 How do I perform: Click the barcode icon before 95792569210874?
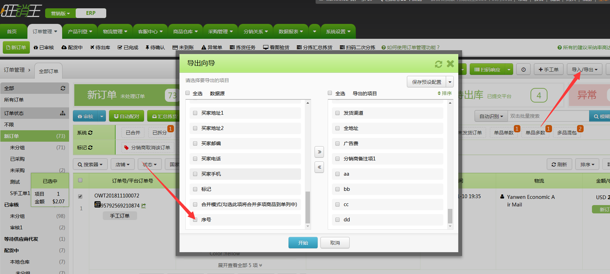pos(98,205)
